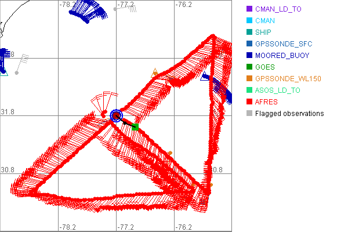Select the ASOS_LD_TO legend label
The height and width of the screenshot is (232, 348).
pyautogui.click(x=278, y=90)
